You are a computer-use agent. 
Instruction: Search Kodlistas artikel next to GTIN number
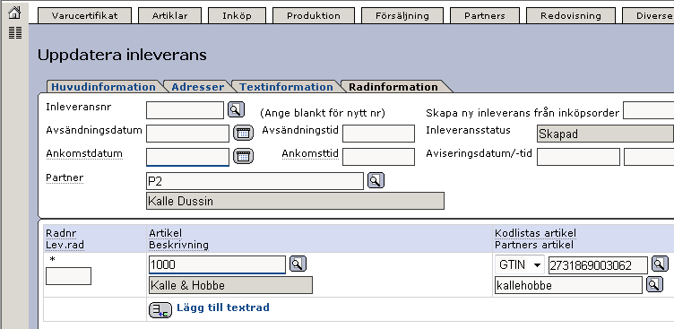pyautogui.click(x=660, y=264)
